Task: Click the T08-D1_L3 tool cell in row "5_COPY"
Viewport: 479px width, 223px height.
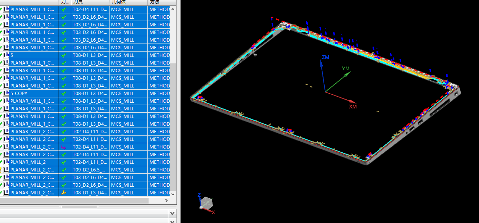Action: [90, 93]
